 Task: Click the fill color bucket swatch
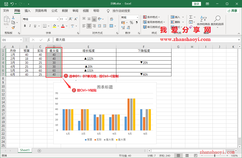coord(54,26)
